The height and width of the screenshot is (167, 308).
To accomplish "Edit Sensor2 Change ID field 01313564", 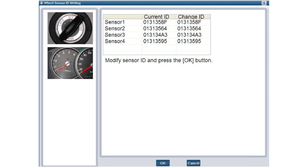I will [x=193, y=29].
